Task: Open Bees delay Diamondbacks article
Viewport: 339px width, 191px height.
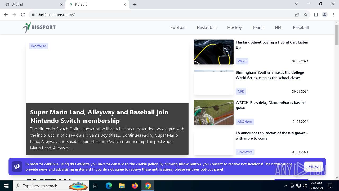Action: pos(271,105)
